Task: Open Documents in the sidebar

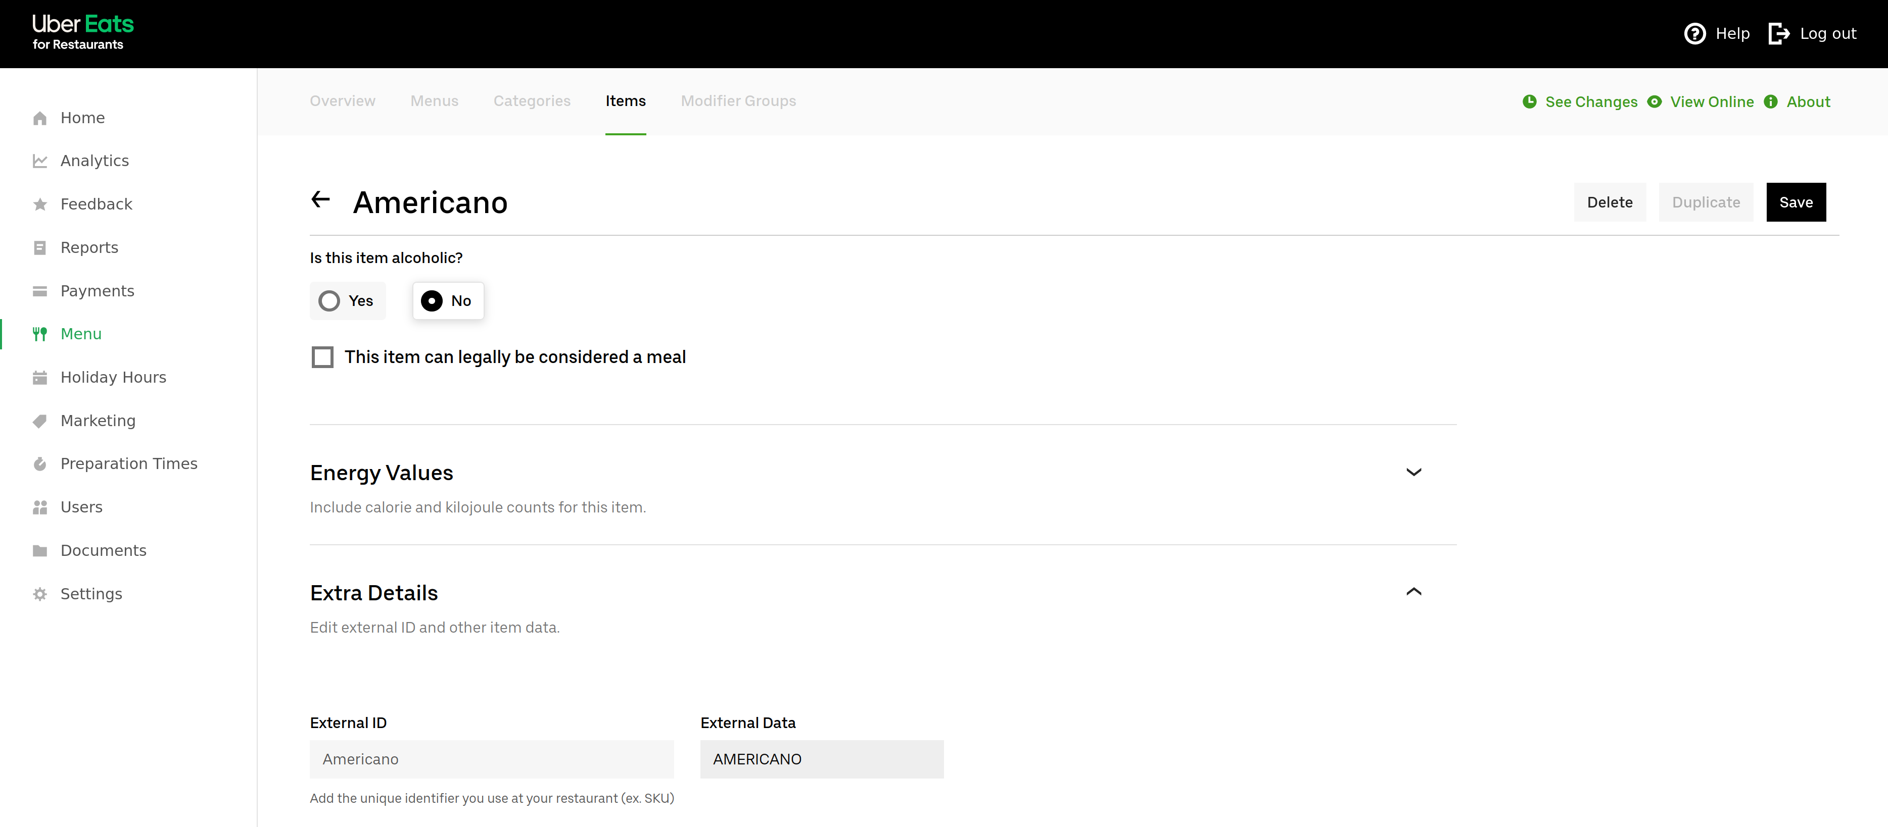Action: (x=103, y=551)
